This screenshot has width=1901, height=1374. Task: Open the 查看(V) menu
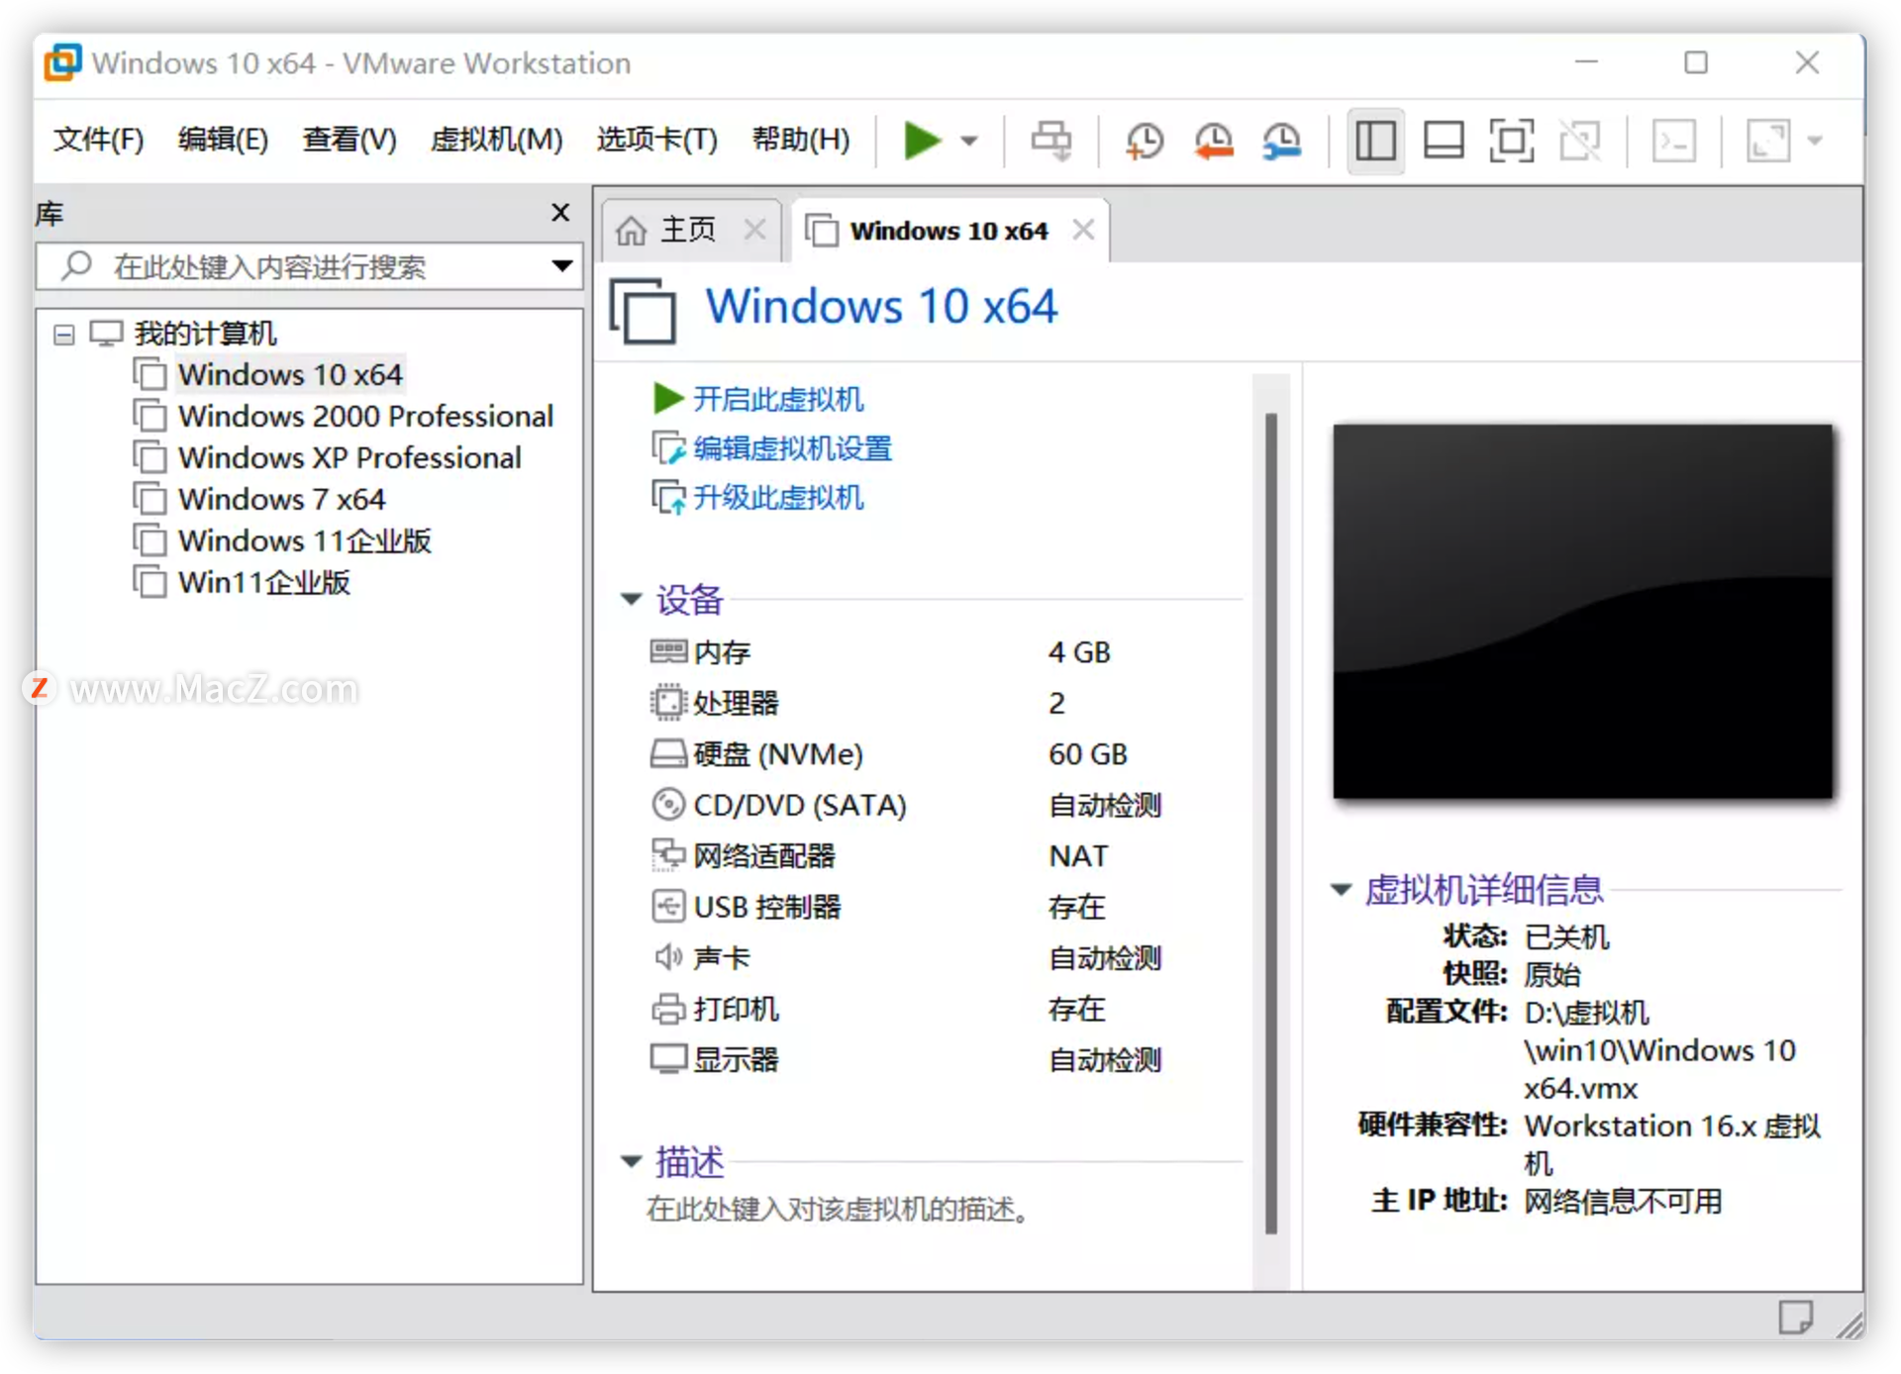(x=350, y=140)
